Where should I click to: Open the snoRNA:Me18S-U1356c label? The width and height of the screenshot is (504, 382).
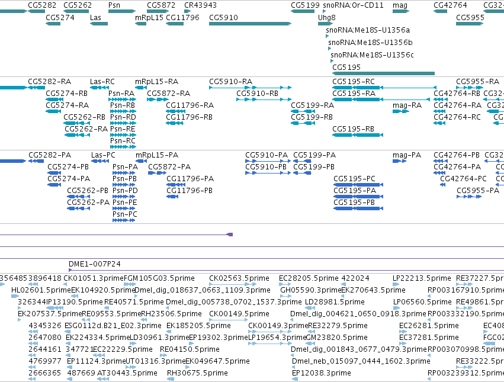tap(372, 54)
